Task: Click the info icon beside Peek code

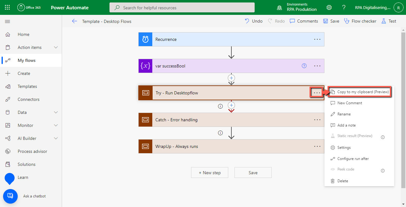Action: [x=383, y=170]
